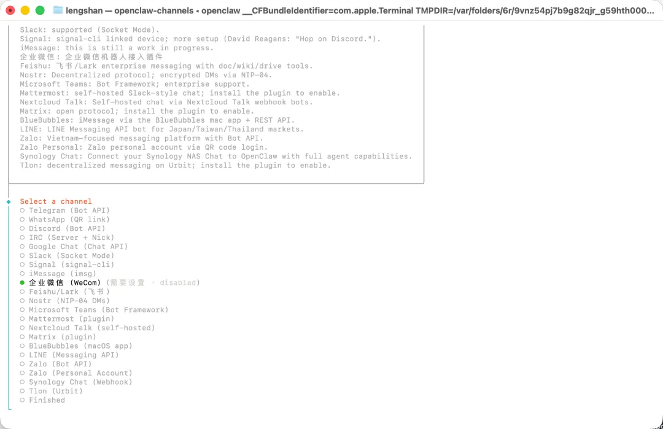
Task: Click the red close window button
Action: [x=10, y=10]
